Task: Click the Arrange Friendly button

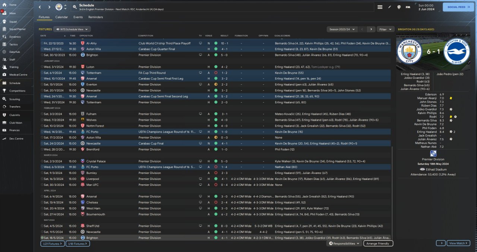Action: [378, 243]
